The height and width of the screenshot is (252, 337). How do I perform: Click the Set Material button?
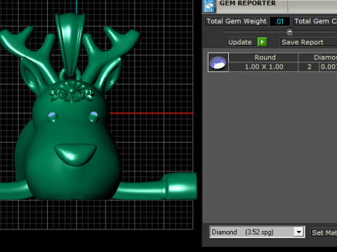(324, 232)
